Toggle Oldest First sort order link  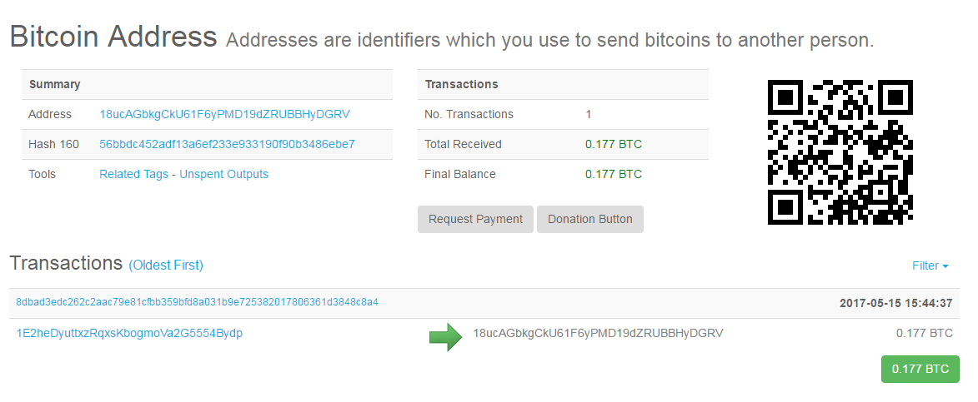pyautogui.click(x=166, y=266)
